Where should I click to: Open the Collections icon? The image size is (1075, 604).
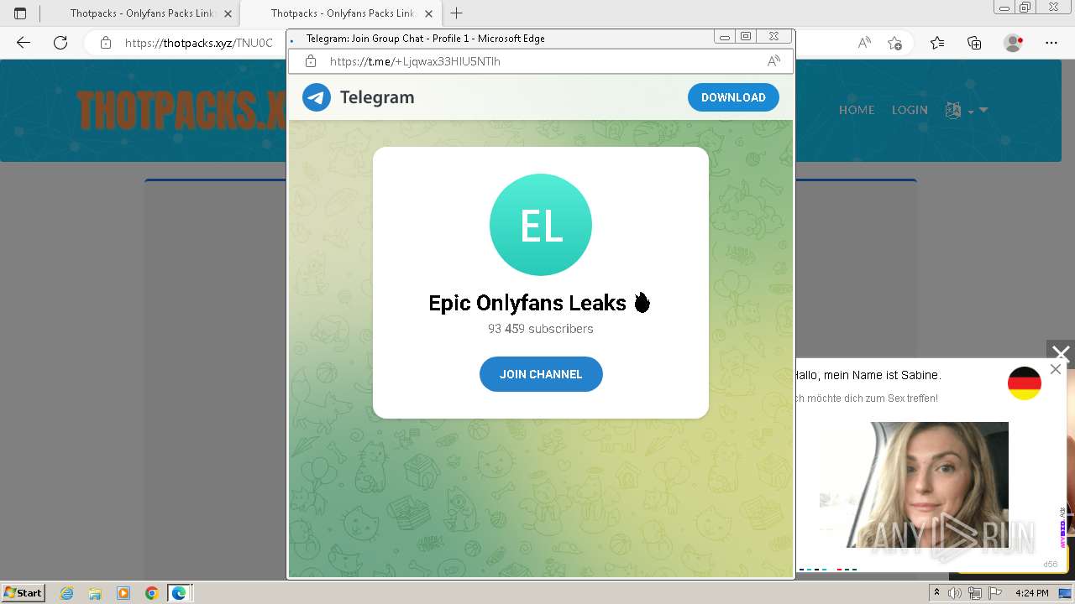click(x=974, y=43)
